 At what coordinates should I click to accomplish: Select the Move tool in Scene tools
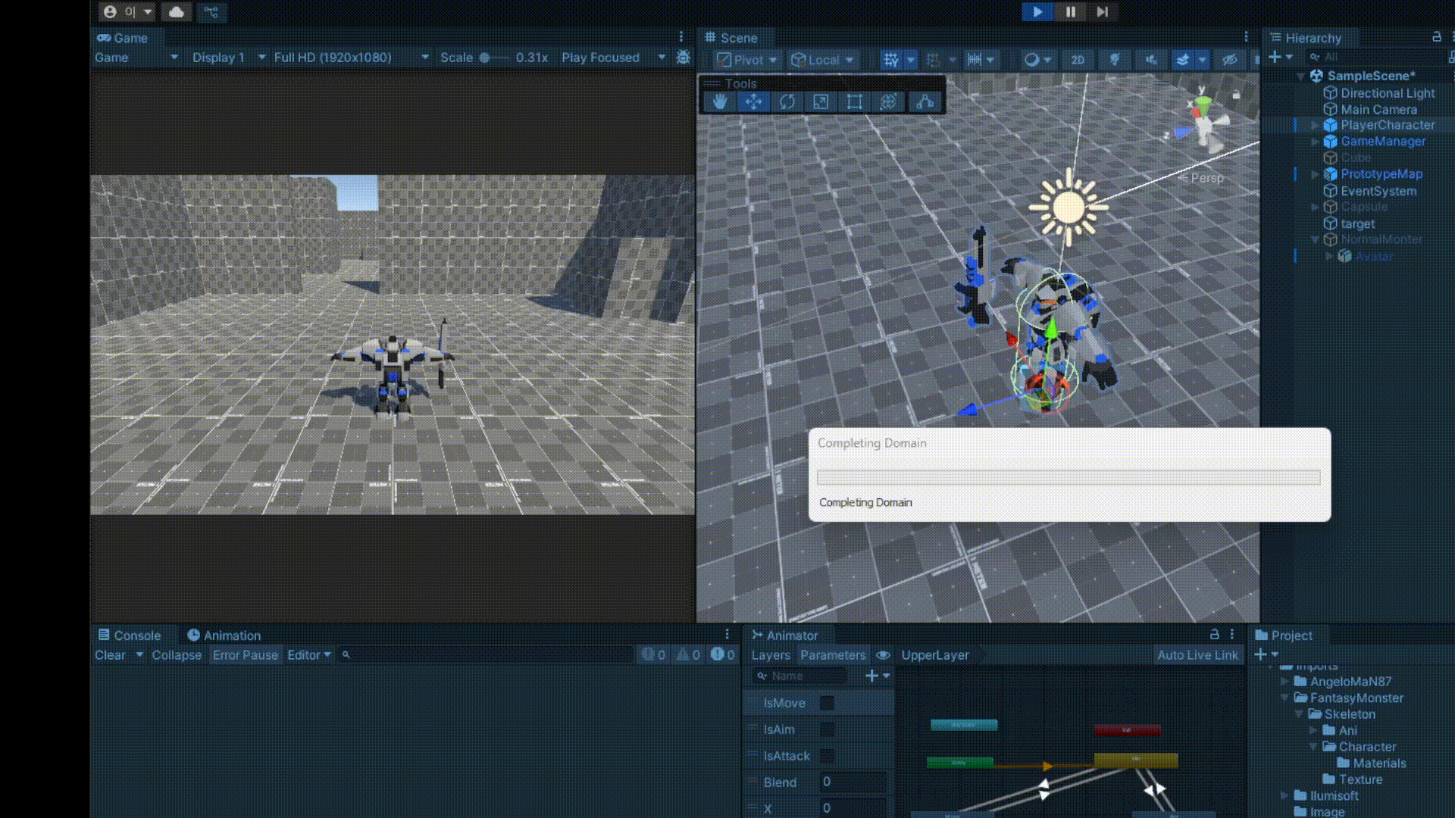tap(753, 101)
